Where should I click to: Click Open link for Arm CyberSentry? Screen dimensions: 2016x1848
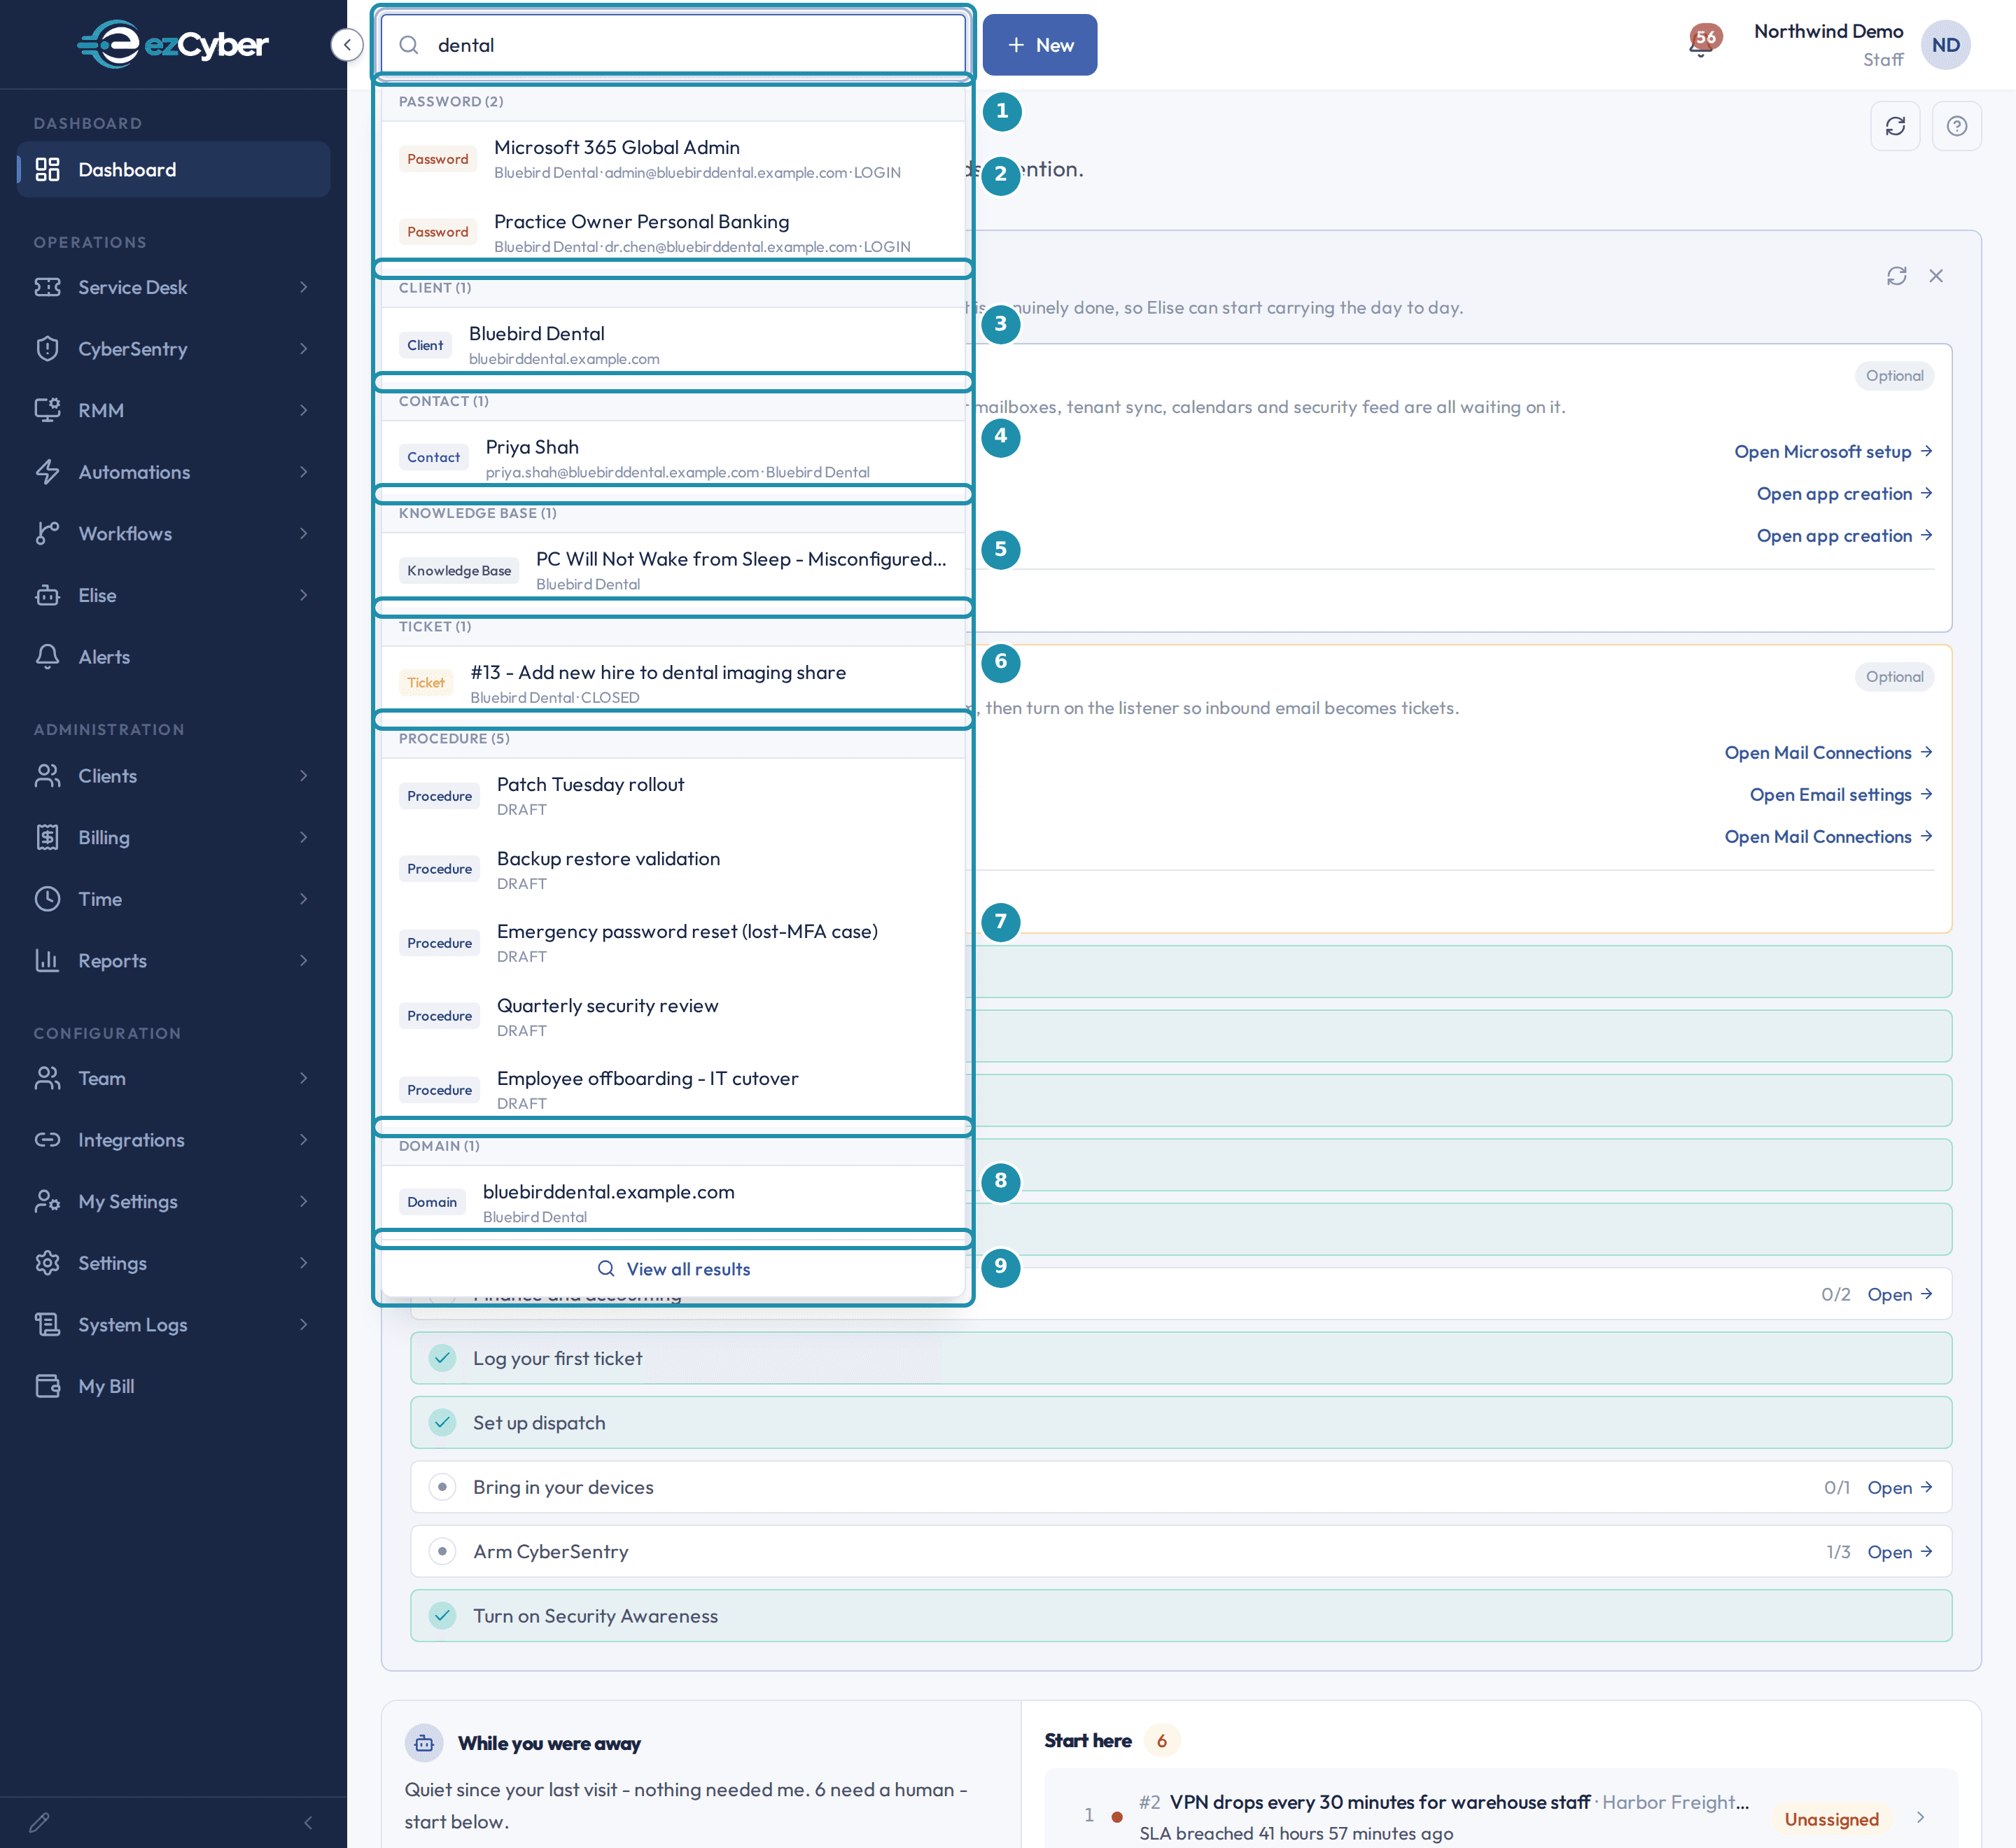[1899, 1552]
